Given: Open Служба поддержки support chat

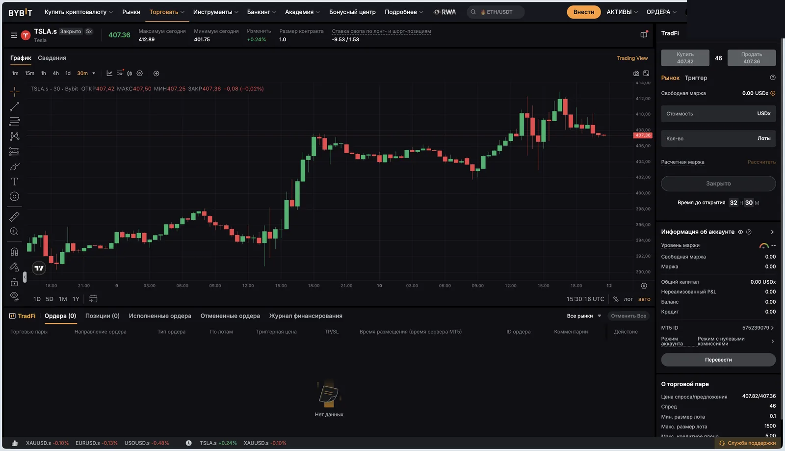Looking at the screenshot, I should click(748, 443).
